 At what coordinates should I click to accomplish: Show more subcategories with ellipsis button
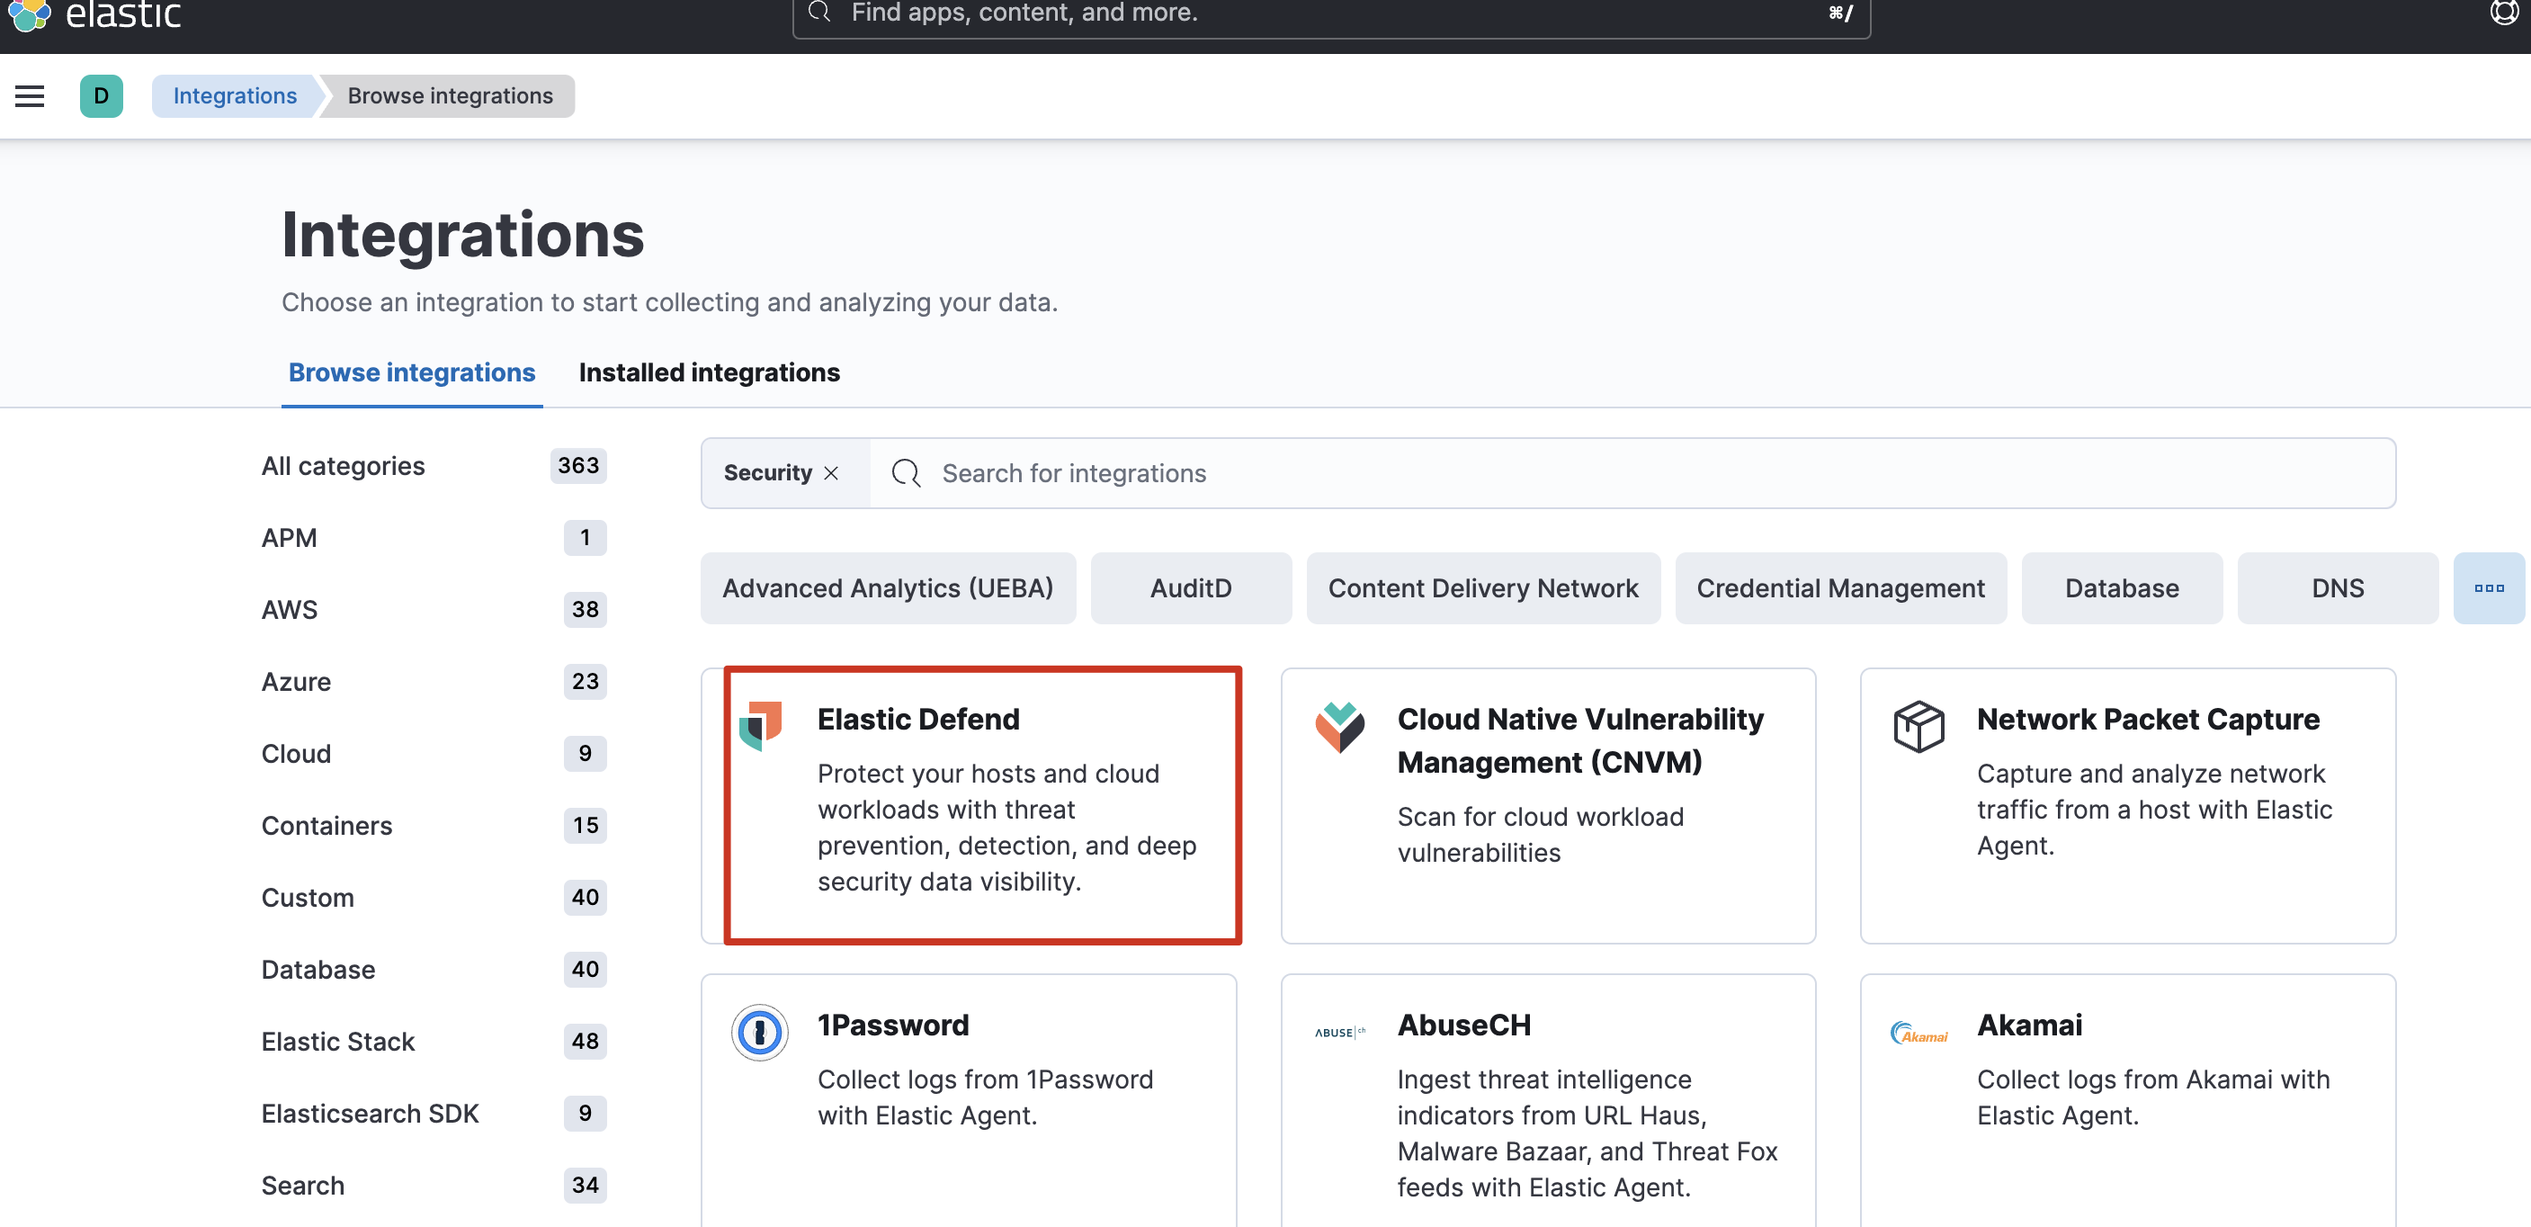(2489, 587)
